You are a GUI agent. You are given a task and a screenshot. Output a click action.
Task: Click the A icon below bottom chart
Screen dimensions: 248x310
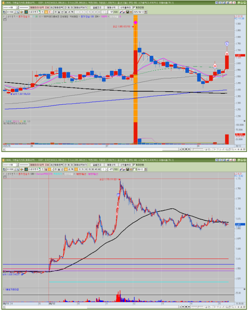click(x=241, y=307)
